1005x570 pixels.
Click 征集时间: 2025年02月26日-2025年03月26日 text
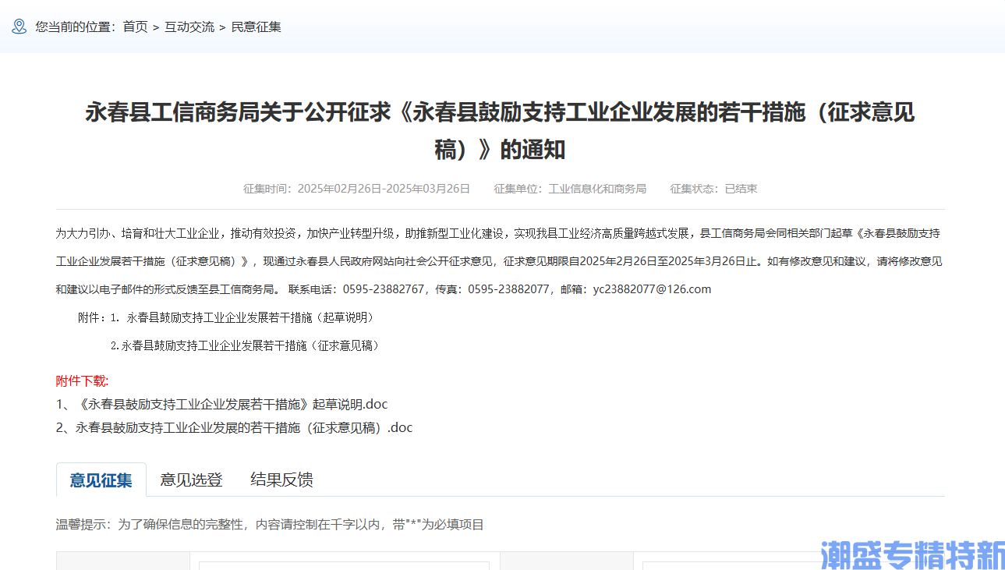356,189
